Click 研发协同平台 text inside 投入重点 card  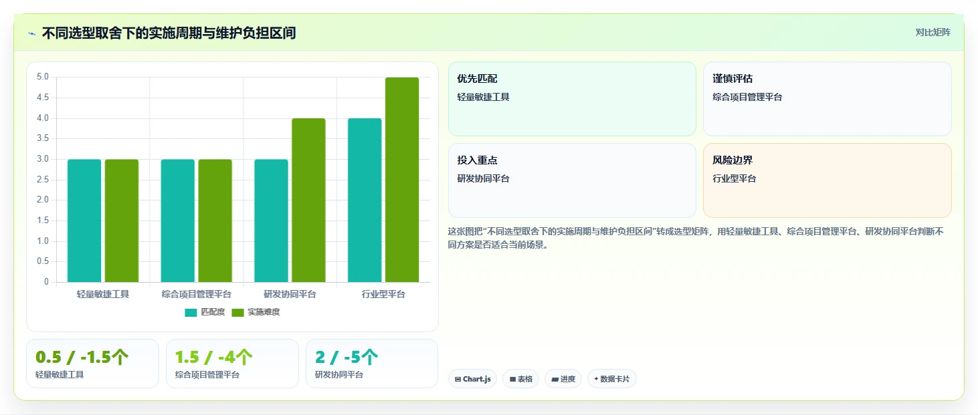pyautogui.click(x=483, y=178)
